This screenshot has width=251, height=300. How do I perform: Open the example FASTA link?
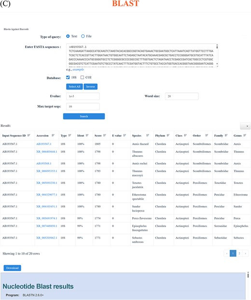[78, 70]
